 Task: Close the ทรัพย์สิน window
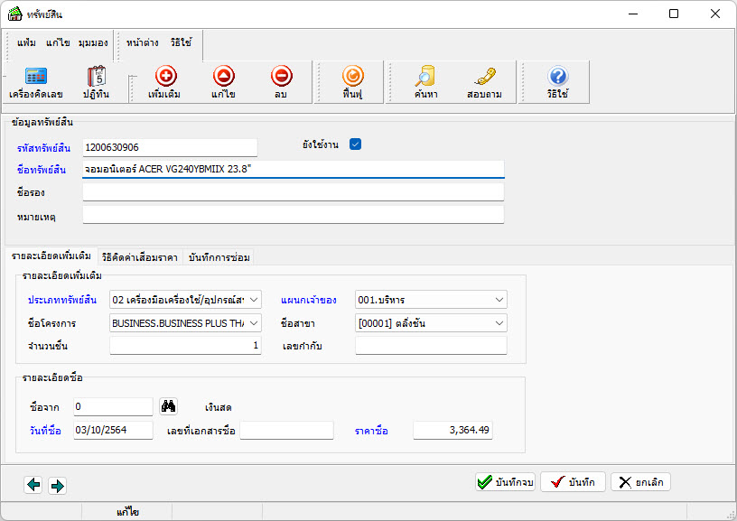(x=715, y=14)
